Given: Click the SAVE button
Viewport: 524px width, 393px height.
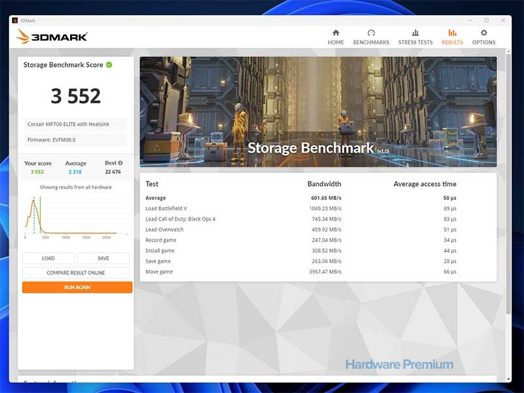Looking at the screenshot, I should point(103,258).
